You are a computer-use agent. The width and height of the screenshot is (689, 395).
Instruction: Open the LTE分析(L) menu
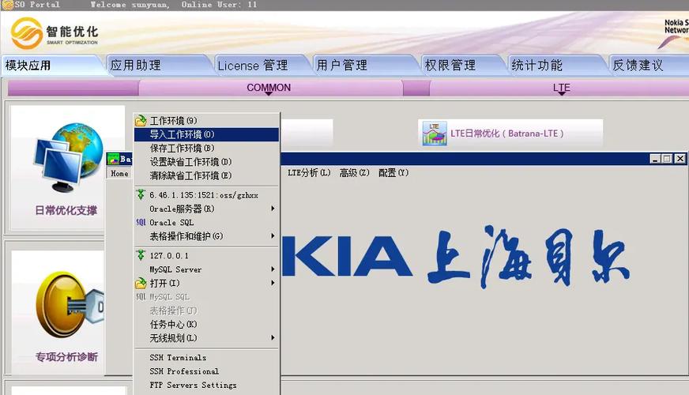tap(309, 173)
